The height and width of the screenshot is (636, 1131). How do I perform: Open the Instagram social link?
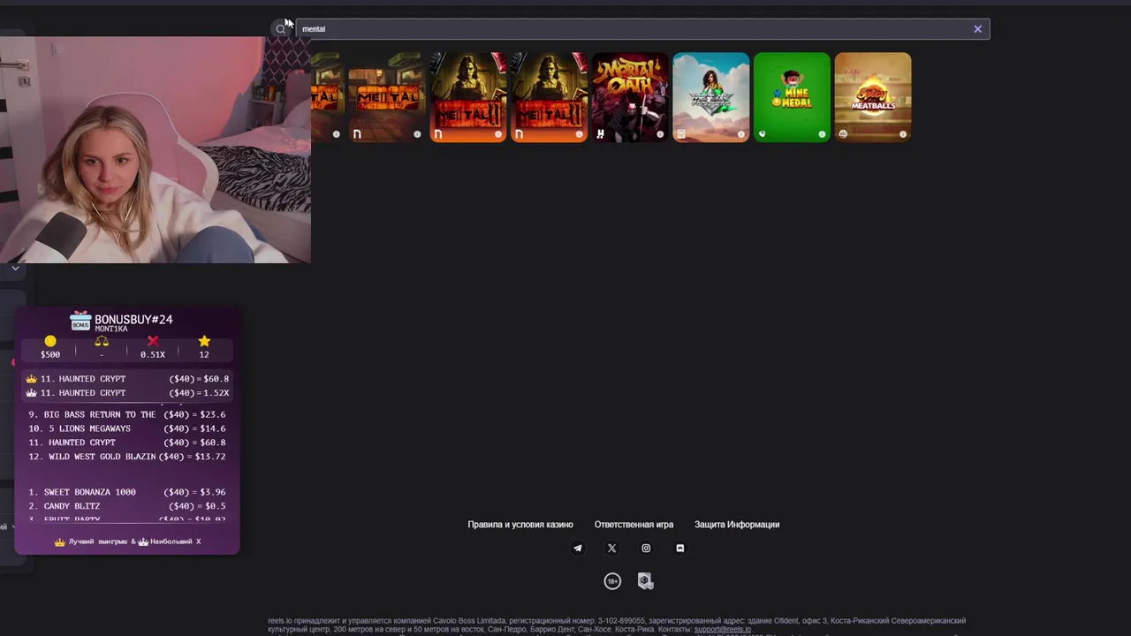(x=646, y=549)
